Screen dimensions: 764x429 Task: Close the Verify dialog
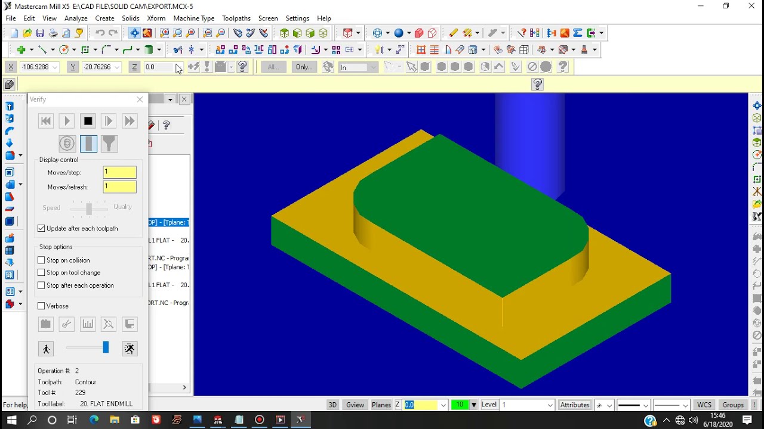click(140, 100)
